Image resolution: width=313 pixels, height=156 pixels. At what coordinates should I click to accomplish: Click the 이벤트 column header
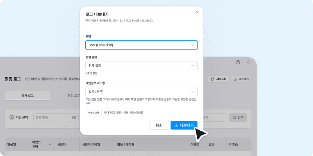[x=197, y=144]
